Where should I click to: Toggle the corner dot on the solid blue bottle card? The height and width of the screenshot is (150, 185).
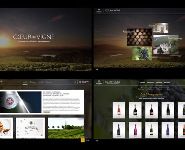173,123
